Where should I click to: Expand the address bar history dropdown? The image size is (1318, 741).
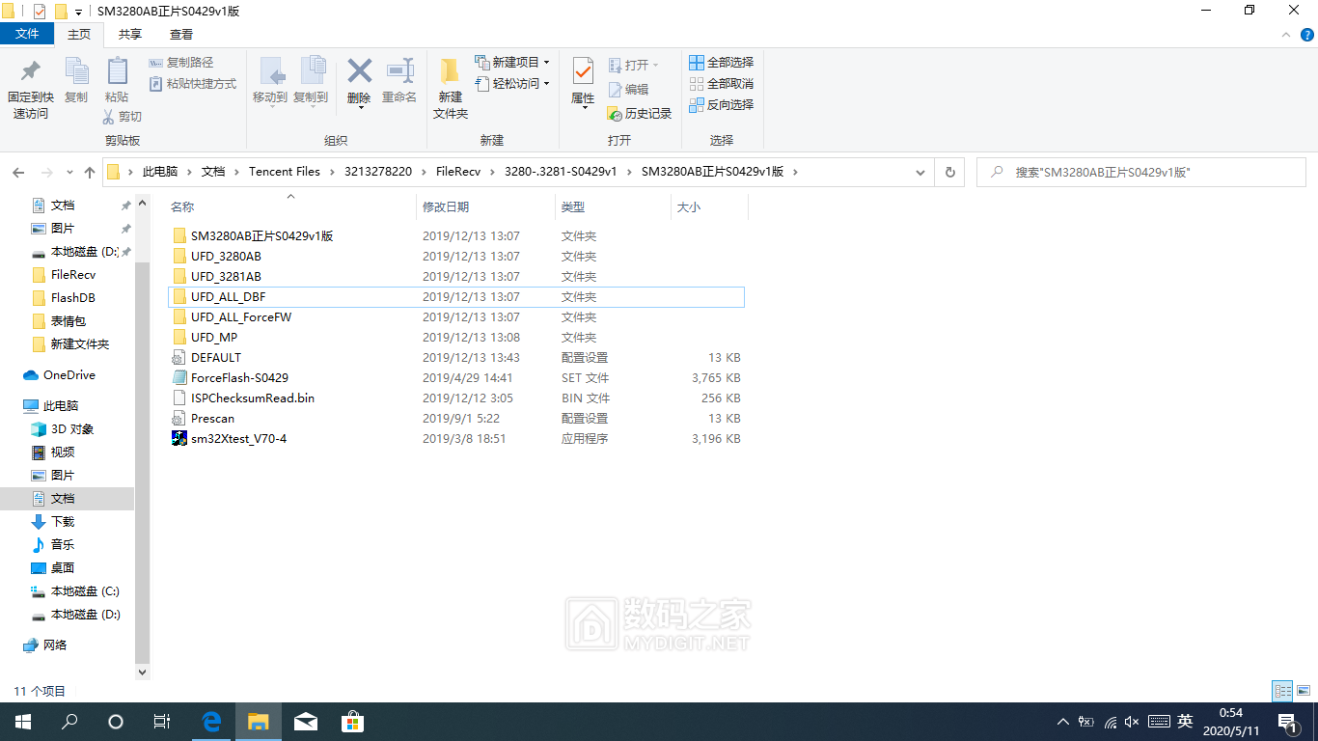920,172
